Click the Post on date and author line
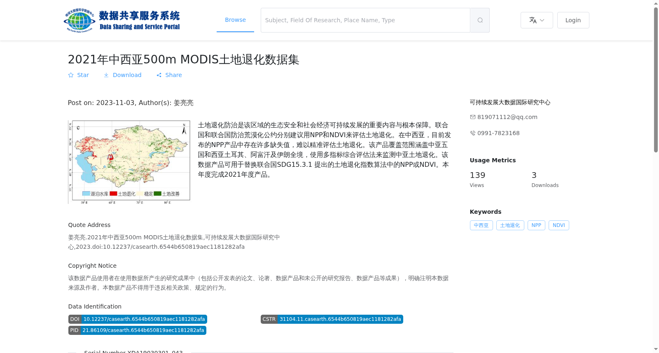659x353 pixels. [x=131, y=103]
